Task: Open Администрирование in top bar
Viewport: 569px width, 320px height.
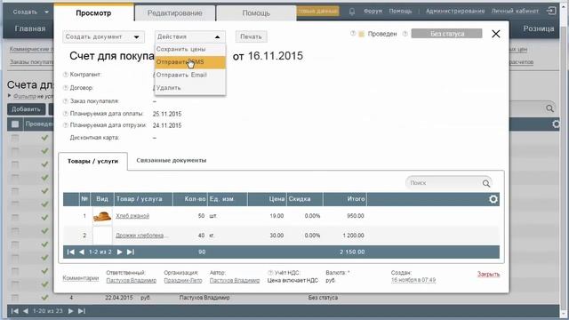Action: [x=455, y=12]
